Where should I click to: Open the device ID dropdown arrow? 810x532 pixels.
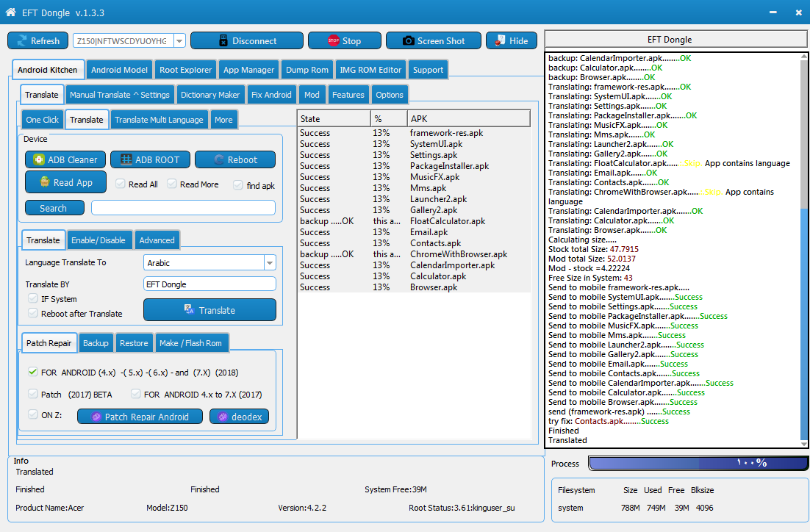179,41
